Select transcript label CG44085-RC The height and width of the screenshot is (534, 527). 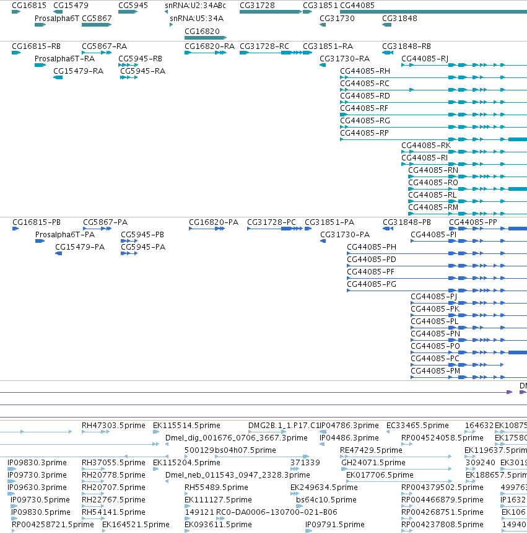pyautogui.click(x=365, y=84)
